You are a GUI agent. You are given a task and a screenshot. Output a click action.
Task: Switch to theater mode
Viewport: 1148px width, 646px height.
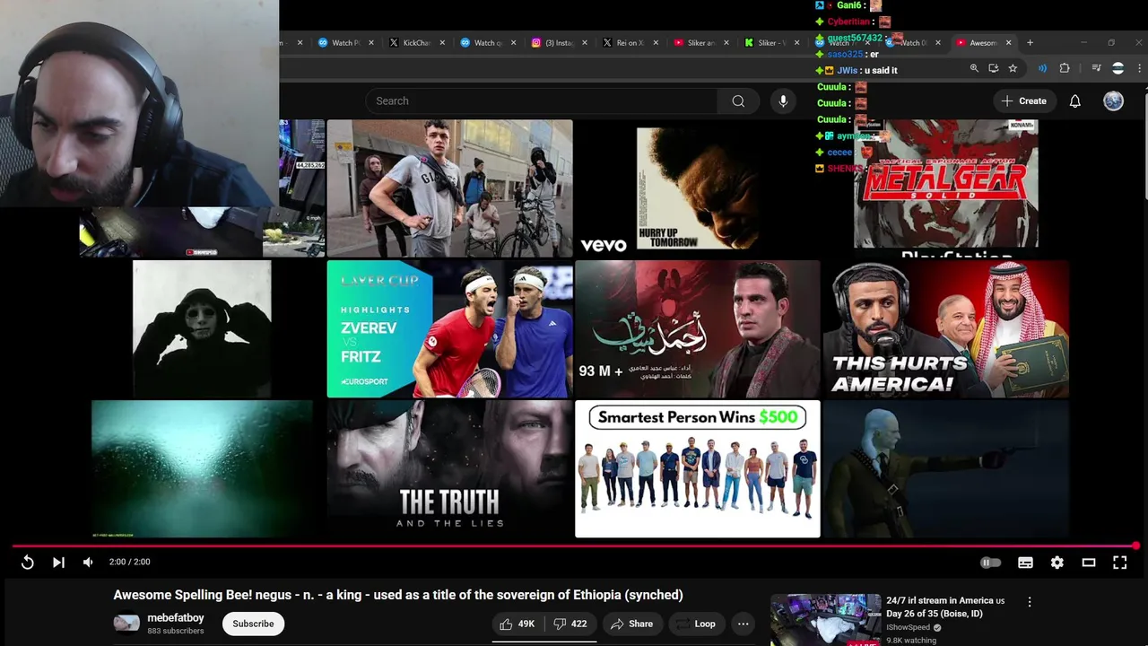[1089, 563]
